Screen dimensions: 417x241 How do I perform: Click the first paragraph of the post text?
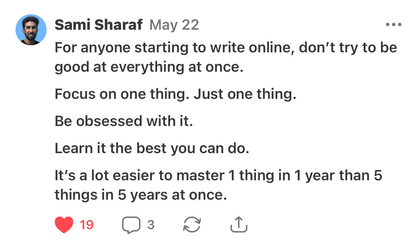coord(194,57)
